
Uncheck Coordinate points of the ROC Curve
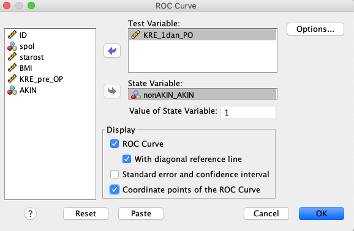click(x=115, y=189)
